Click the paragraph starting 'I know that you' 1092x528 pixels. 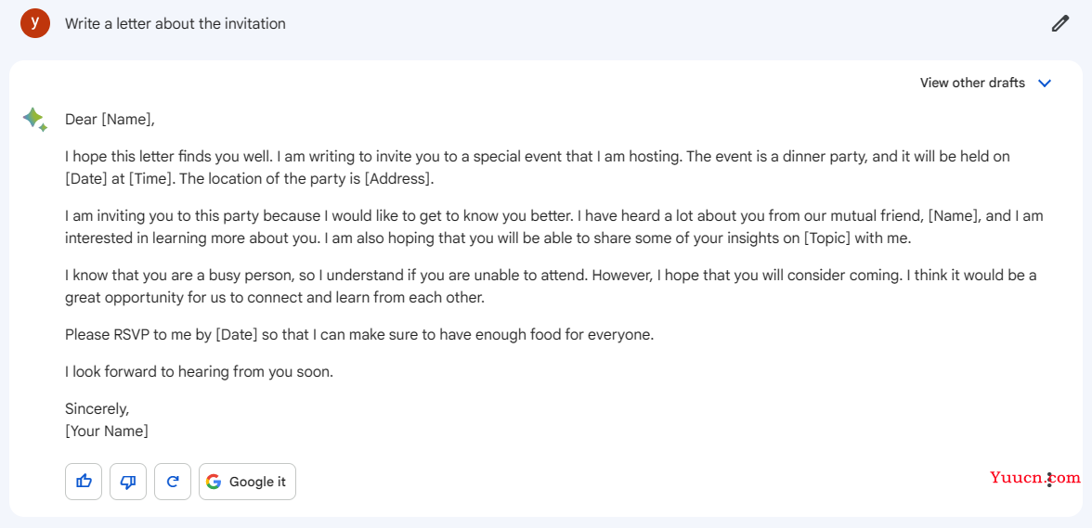click(x=551, y=287)
